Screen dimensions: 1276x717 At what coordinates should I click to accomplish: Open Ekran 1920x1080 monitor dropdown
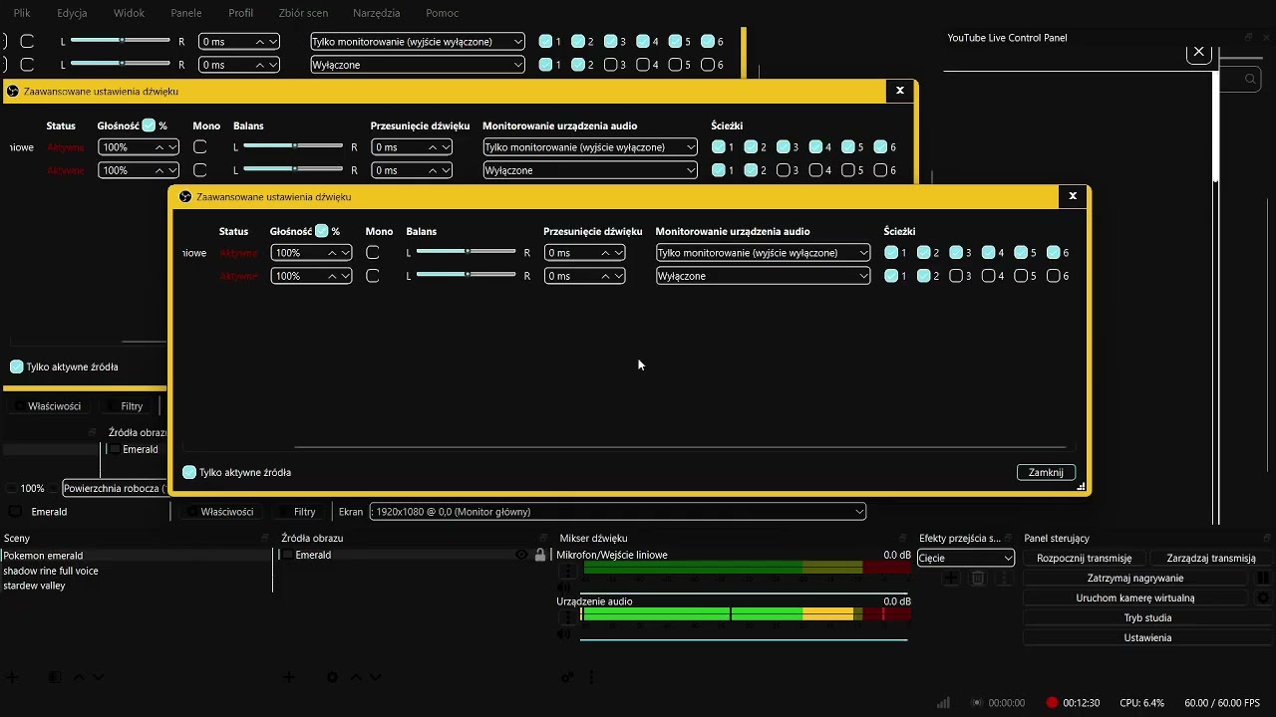click(617, 512)
